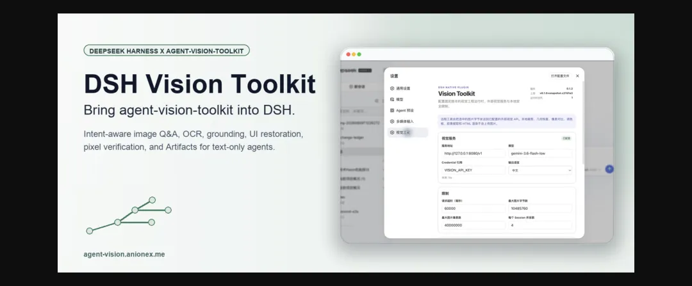This screenshot has width=692, height=286.
Task: Open the agent-vision.anionex.me link
Action: tap(124, 254)
